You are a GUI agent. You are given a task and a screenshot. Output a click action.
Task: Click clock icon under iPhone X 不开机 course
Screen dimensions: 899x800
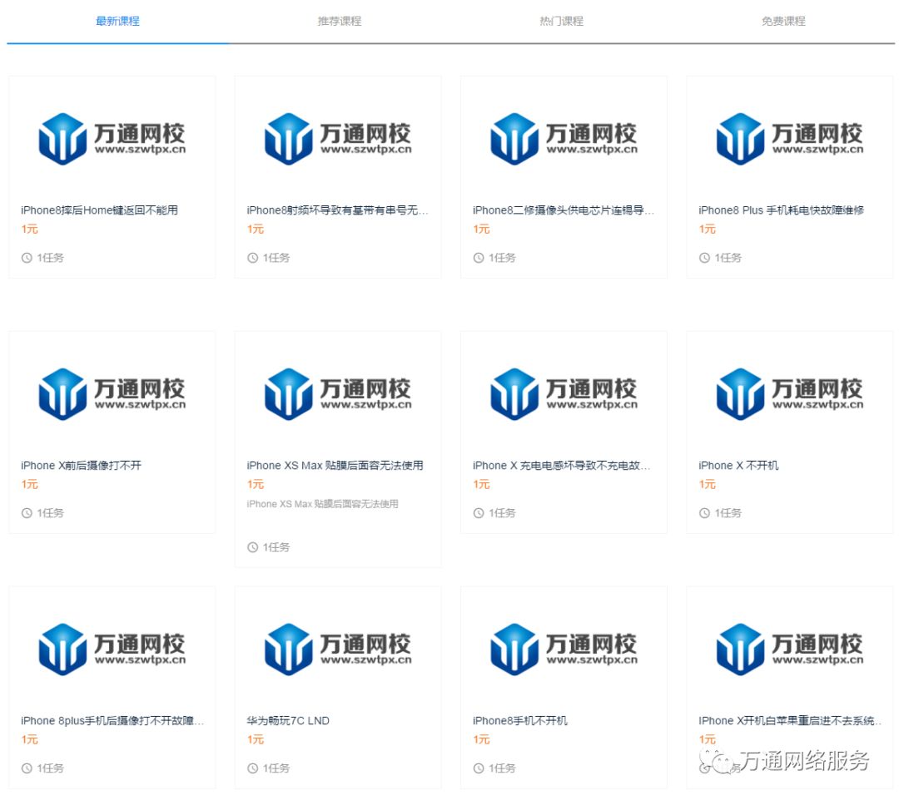click(705, 513)
